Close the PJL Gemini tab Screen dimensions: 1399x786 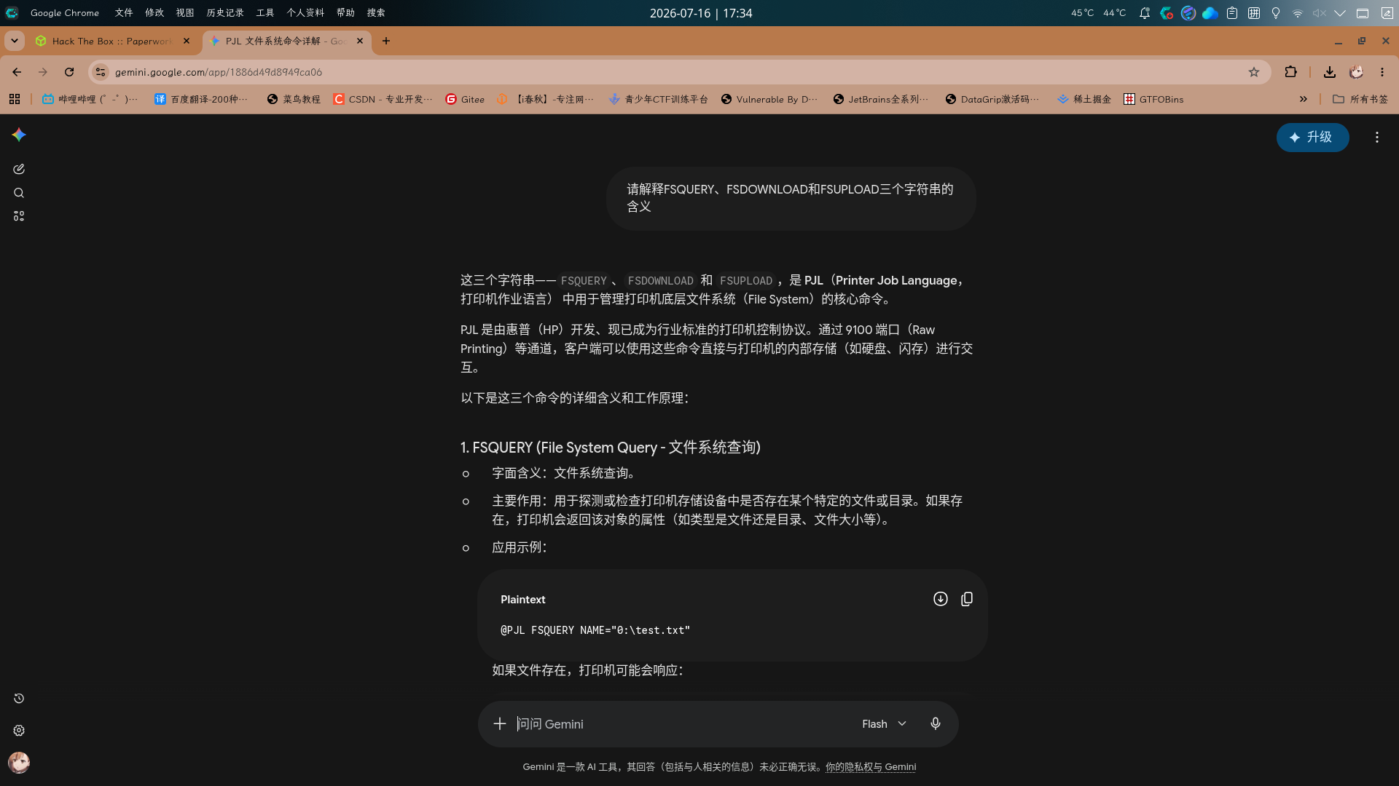[x=360, y=41]
